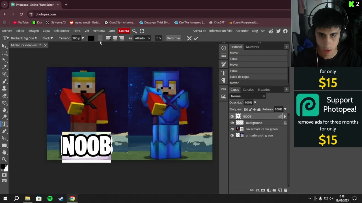Expand the Relleno slider arrow

(x=285, y=109)
